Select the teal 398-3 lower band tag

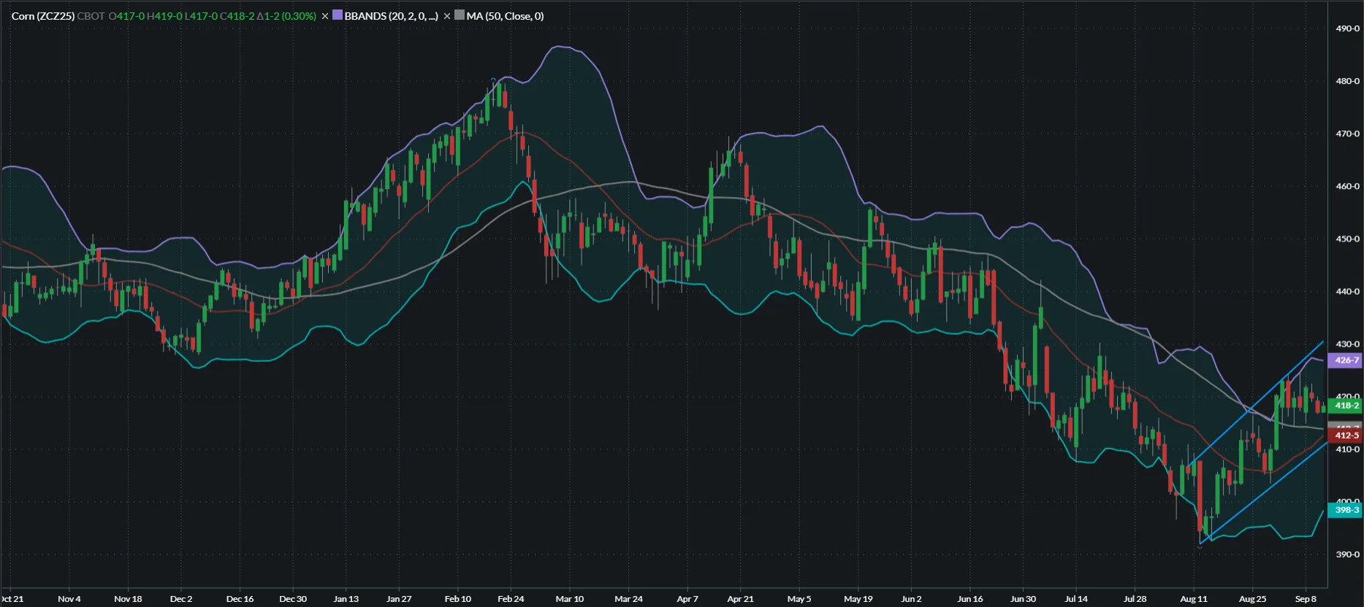(1346, 510)
